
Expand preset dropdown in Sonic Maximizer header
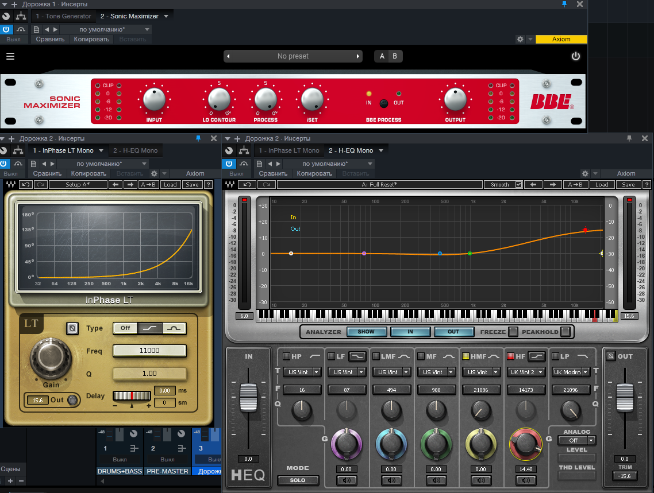point(147,30)
